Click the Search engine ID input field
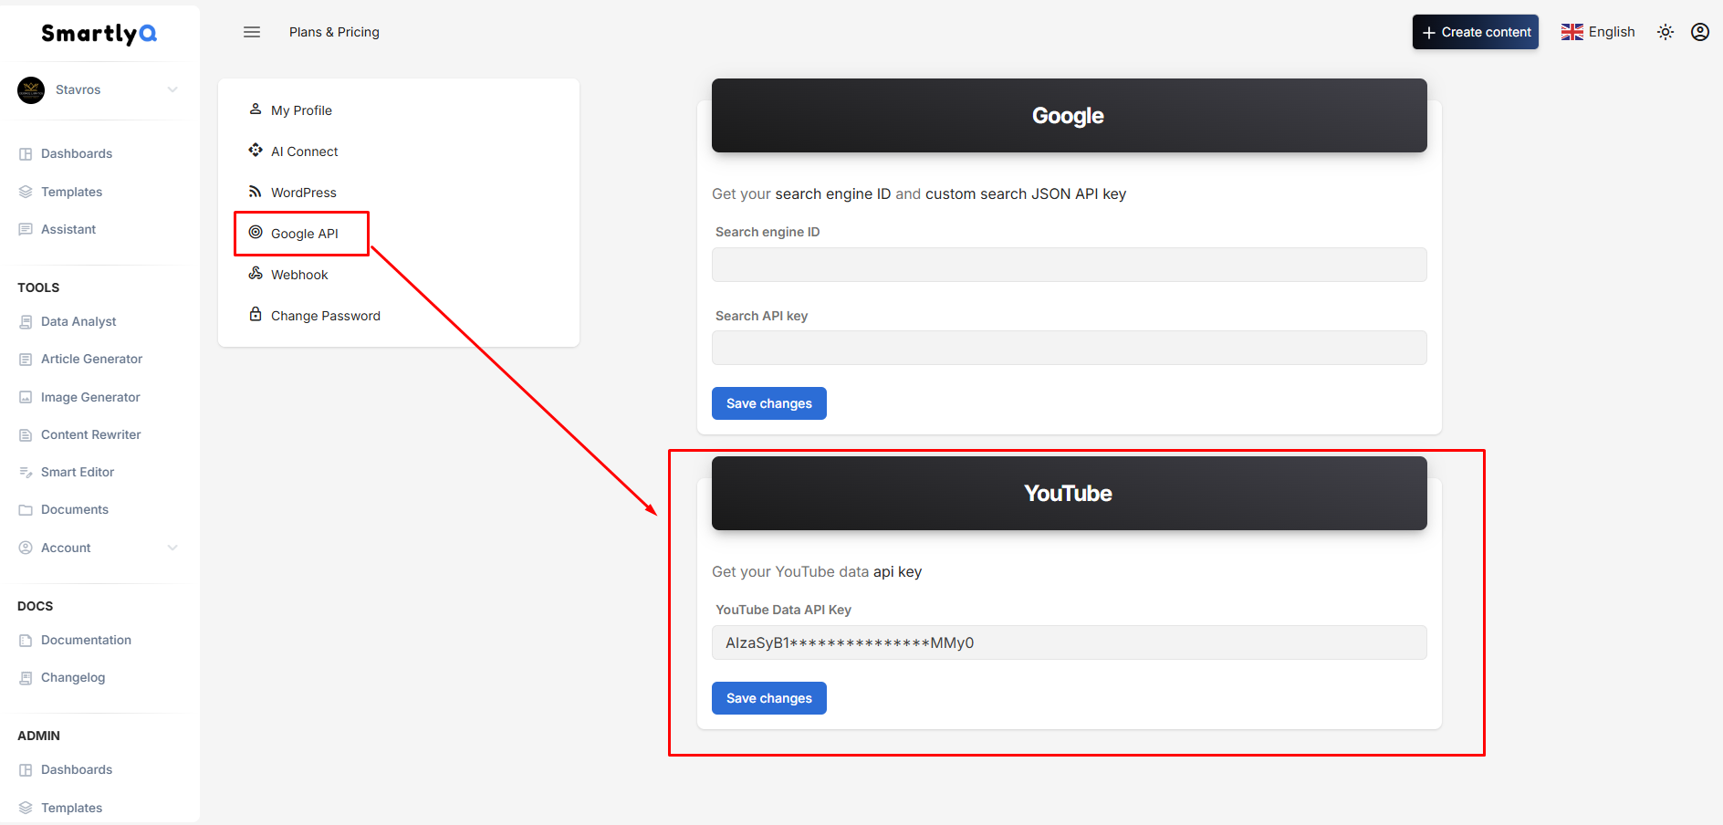The height and width of the screenshot is (825, 1723). tap(1069, 265)
